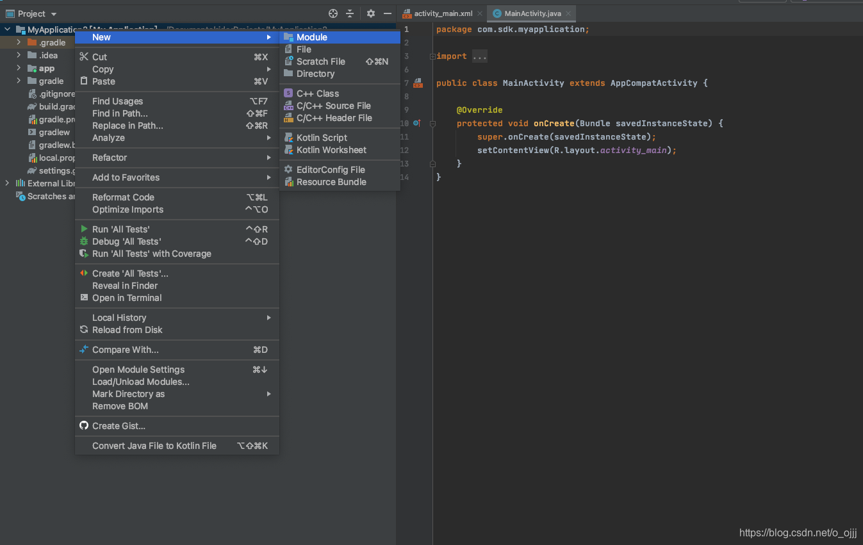Open Add to Favorites submenu

pos(177,177)
